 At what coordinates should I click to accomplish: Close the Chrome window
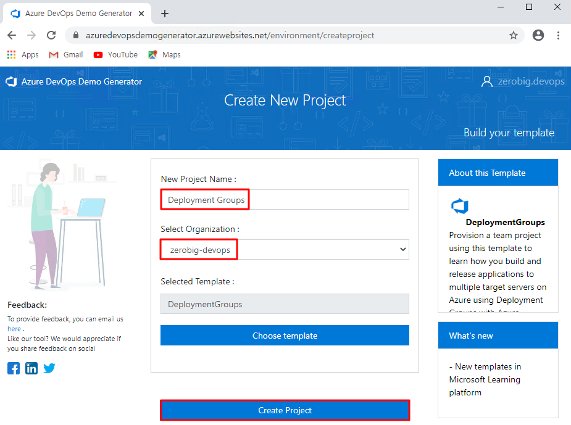pyautogui.click(x=557, y=7)
